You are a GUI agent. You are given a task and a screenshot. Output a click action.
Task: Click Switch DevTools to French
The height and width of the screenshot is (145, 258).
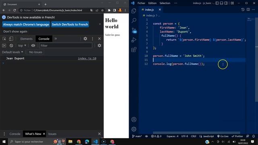pyautogui.click(x=70, y=25)
